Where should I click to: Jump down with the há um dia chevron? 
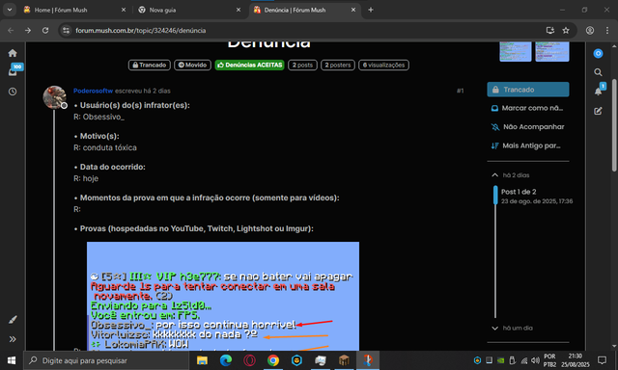coord(495,328)
